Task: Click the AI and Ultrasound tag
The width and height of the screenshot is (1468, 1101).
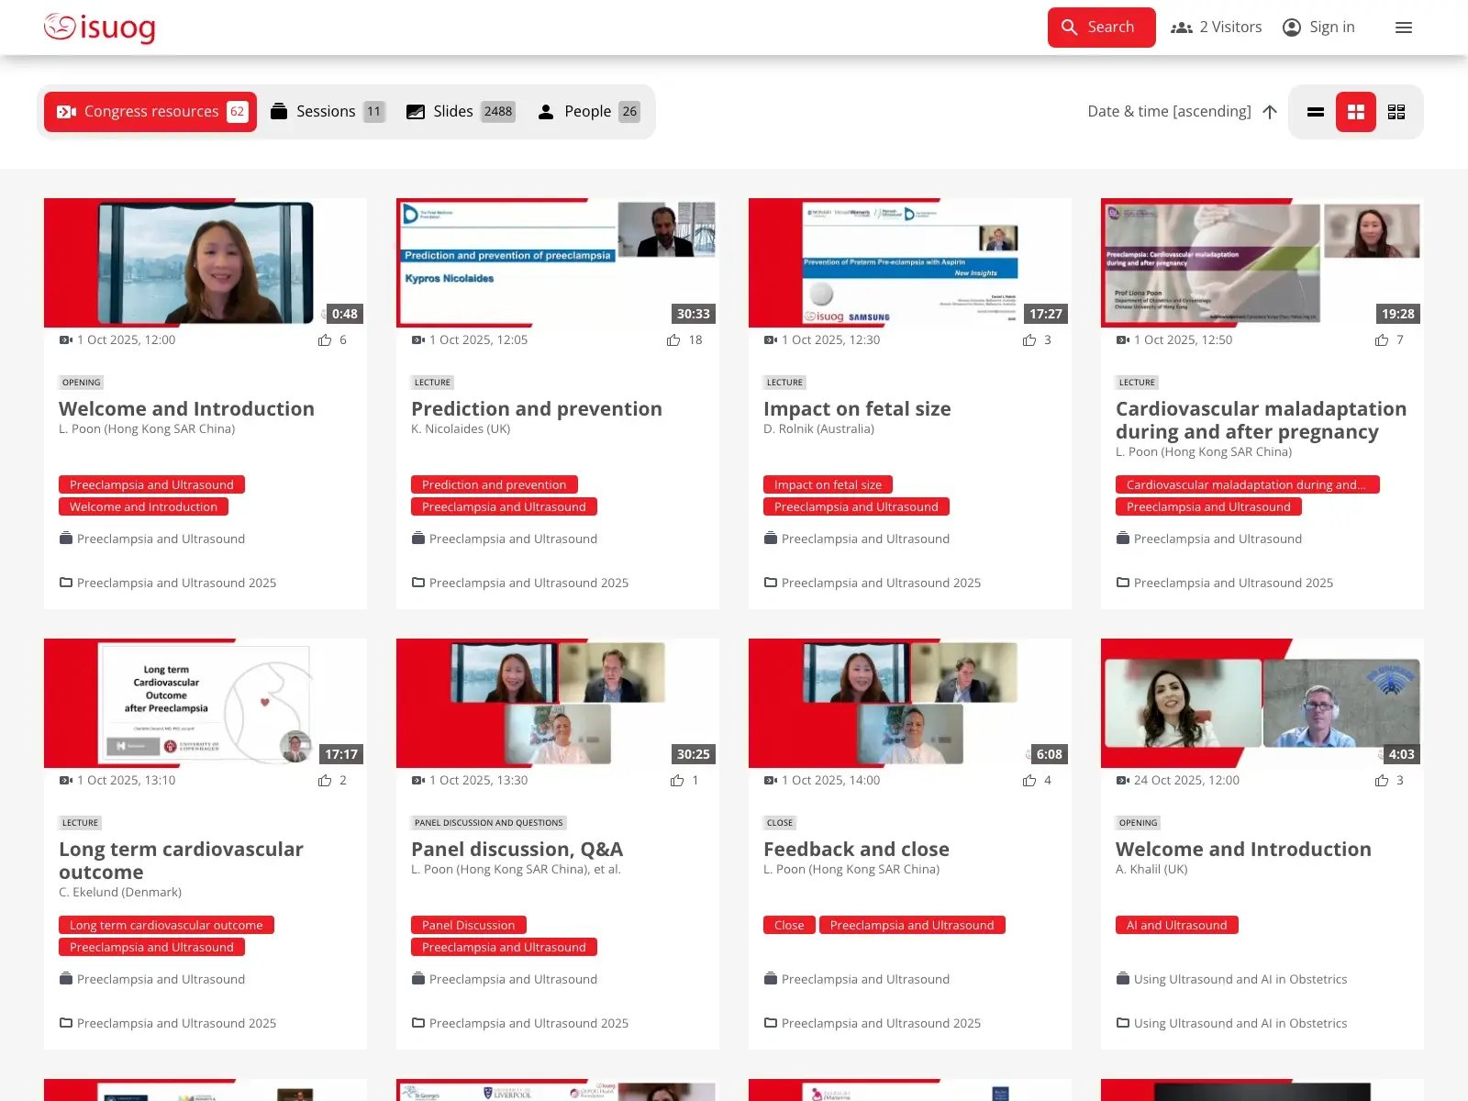Action: [1176, 925]
